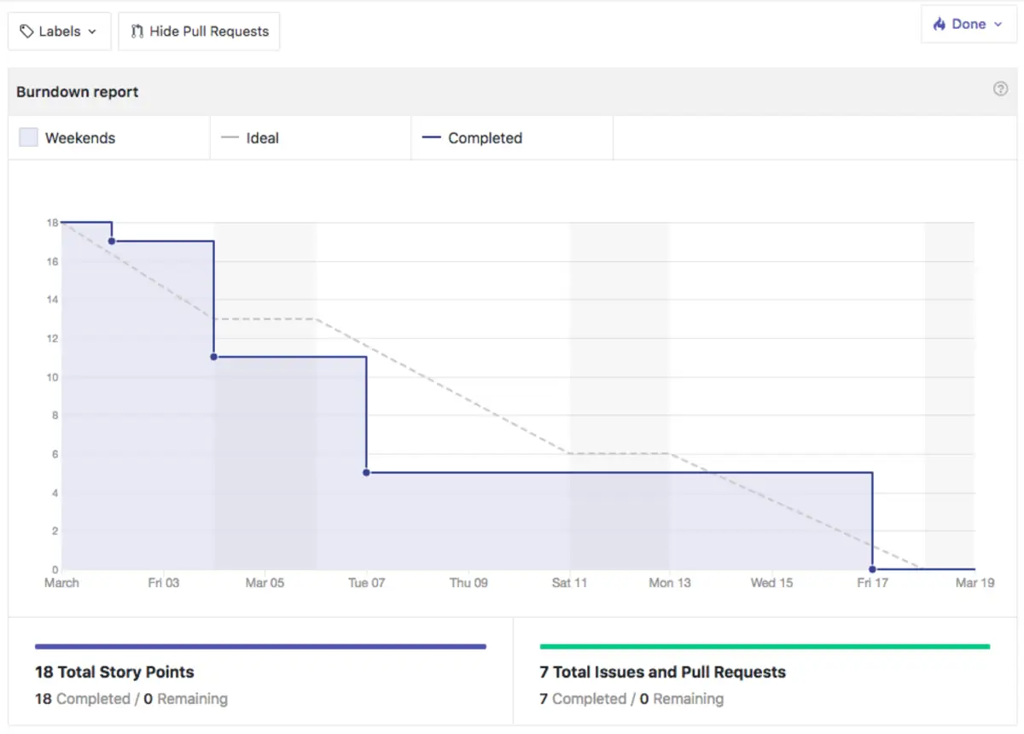Click the flame icon beside Done
1024x734 pixels.
click(941, 24)
